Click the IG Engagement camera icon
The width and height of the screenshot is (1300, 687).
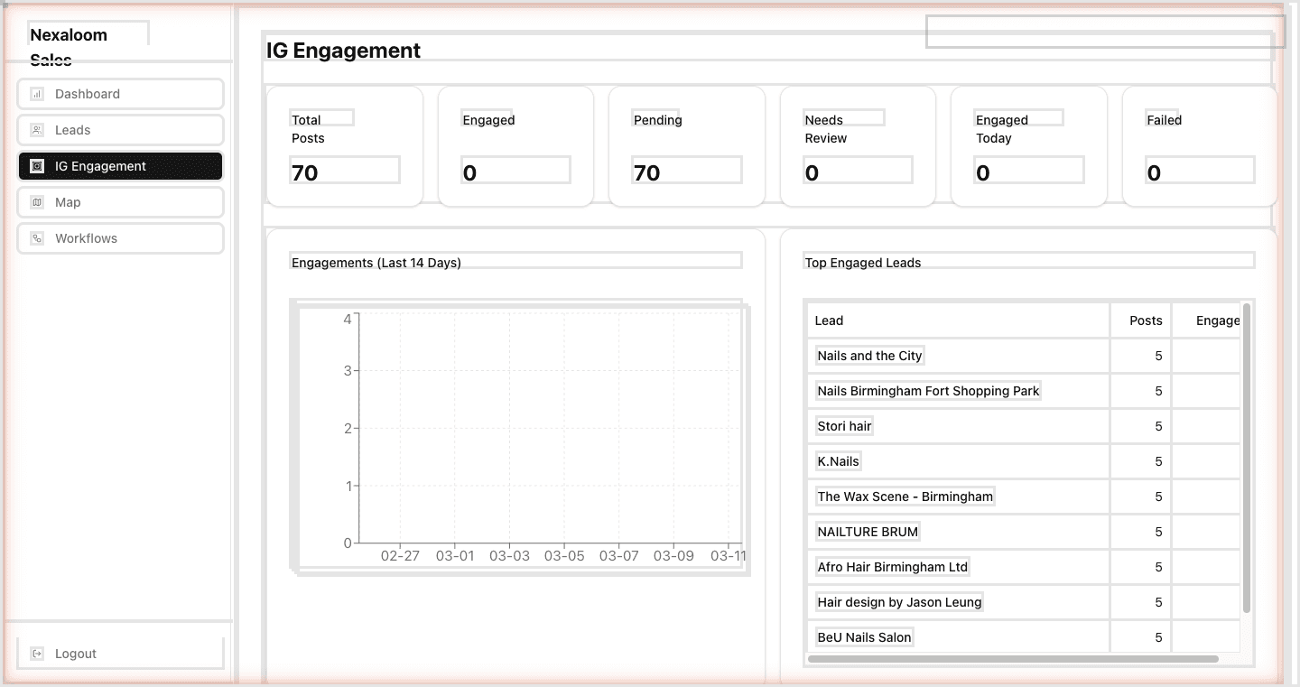click(x=36, y=165)
